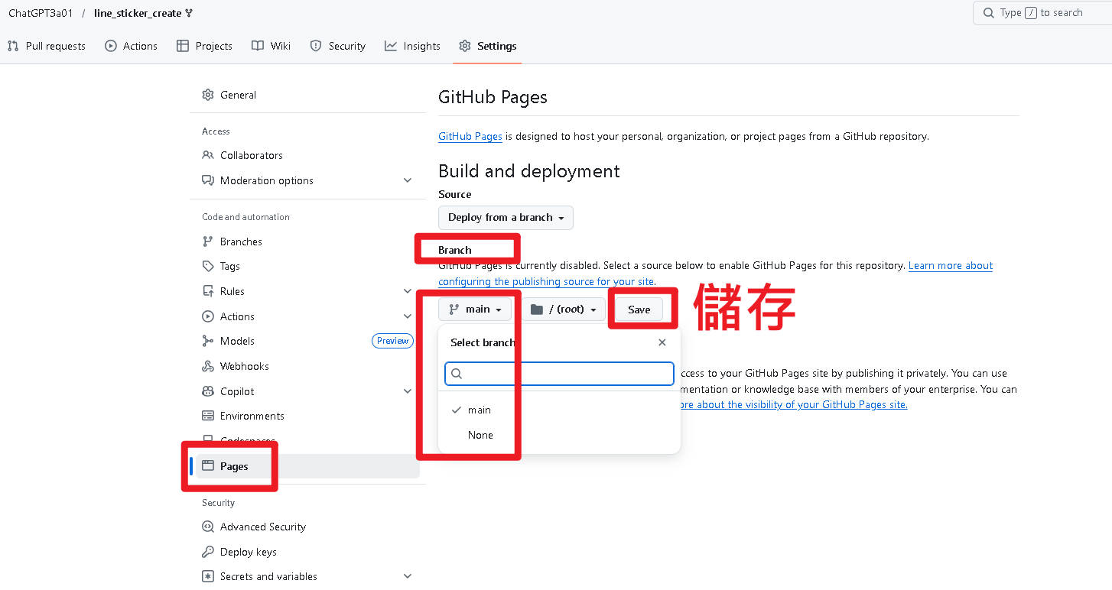Image resolution: width=1112 pixels, height=590 pixels.
Task: Open the GitHub Pages documentation link
Action: tap(470, 136)
